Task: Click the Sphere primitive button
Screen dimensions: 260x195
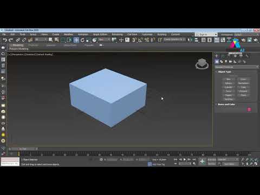Action: (x=229, y=83)
